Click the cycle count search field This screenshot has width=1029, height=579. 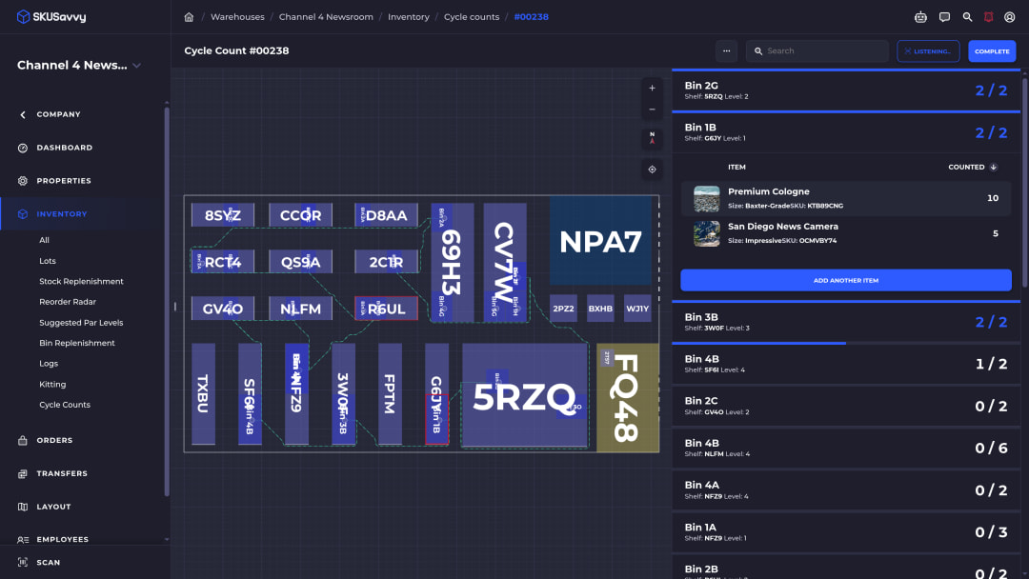coord(817,51)
